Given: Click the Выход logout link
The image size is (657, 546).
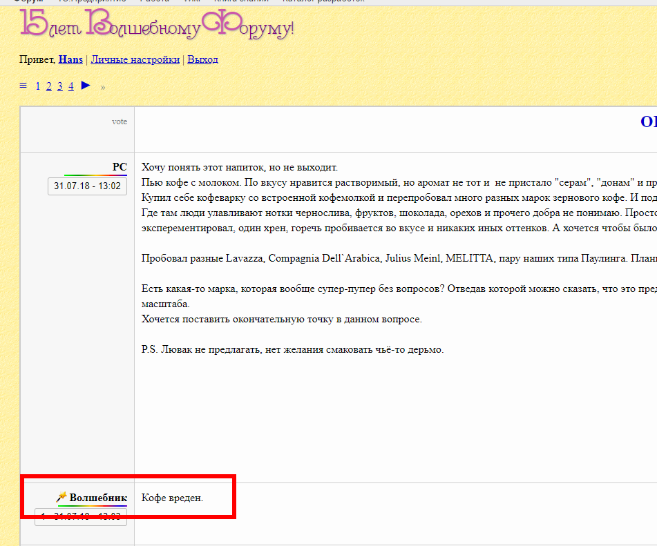Looking at the screenshot, I should click(202, 59).
